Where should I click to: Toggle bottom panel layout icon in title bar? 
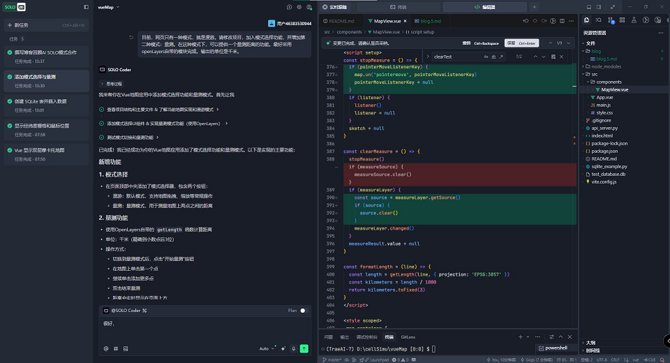tap(589, 7)
